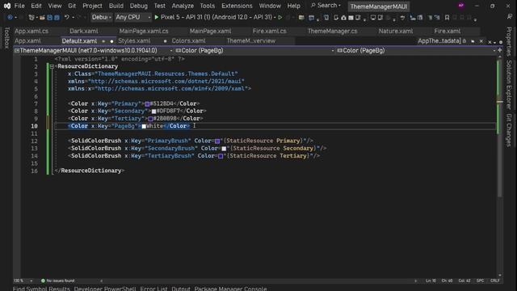Switch to the Colors.xaml tab
The width and height of the screenshot is (517, 291).
(188, 41)
